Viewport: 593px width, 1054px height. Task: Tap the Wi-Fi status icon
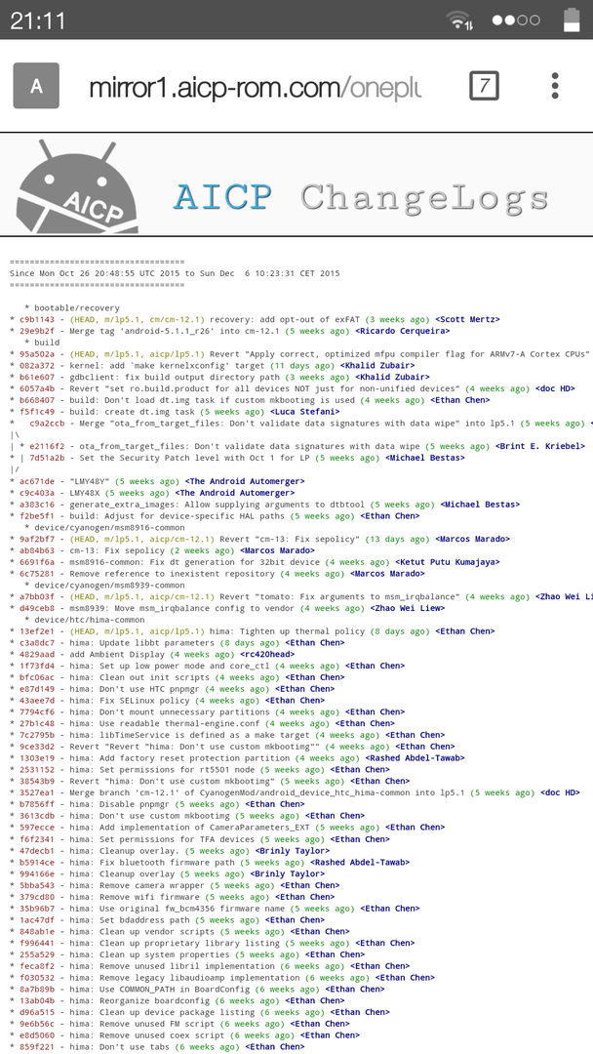pyautogui.click(x=460, y=20)
